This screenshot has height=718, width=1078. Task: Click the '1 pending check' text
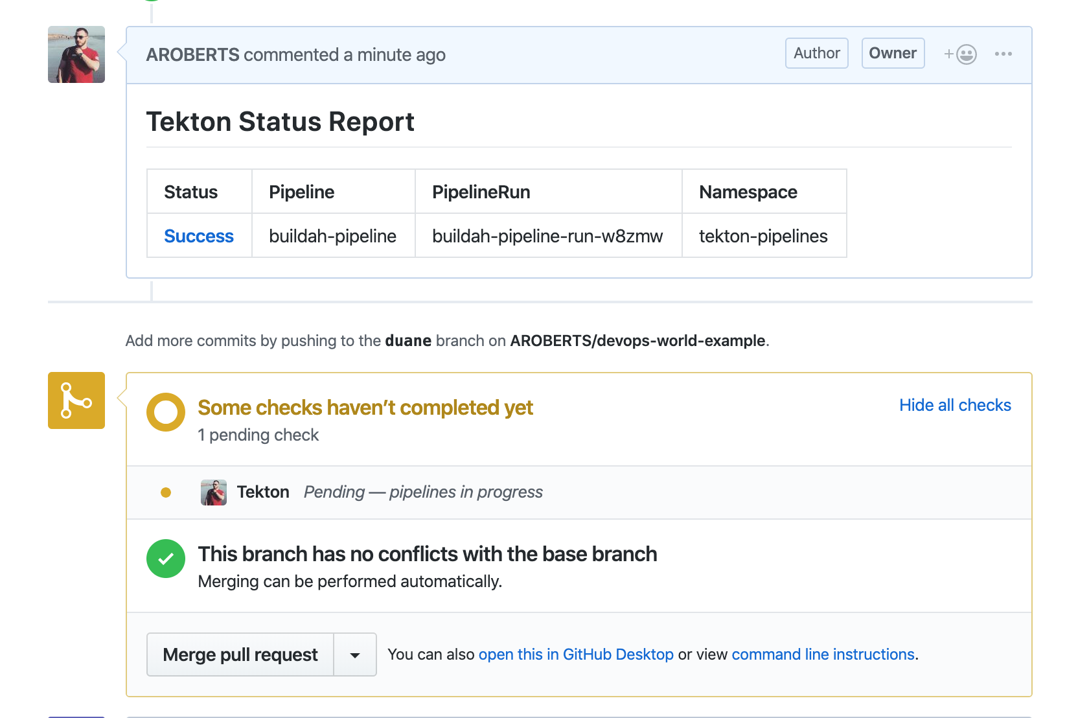258,435
